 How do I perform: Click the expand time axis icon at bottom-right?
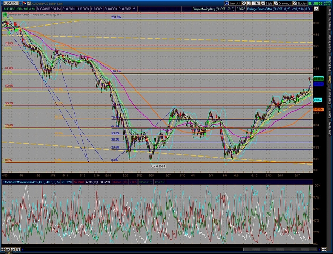click(x=324, y=250)
